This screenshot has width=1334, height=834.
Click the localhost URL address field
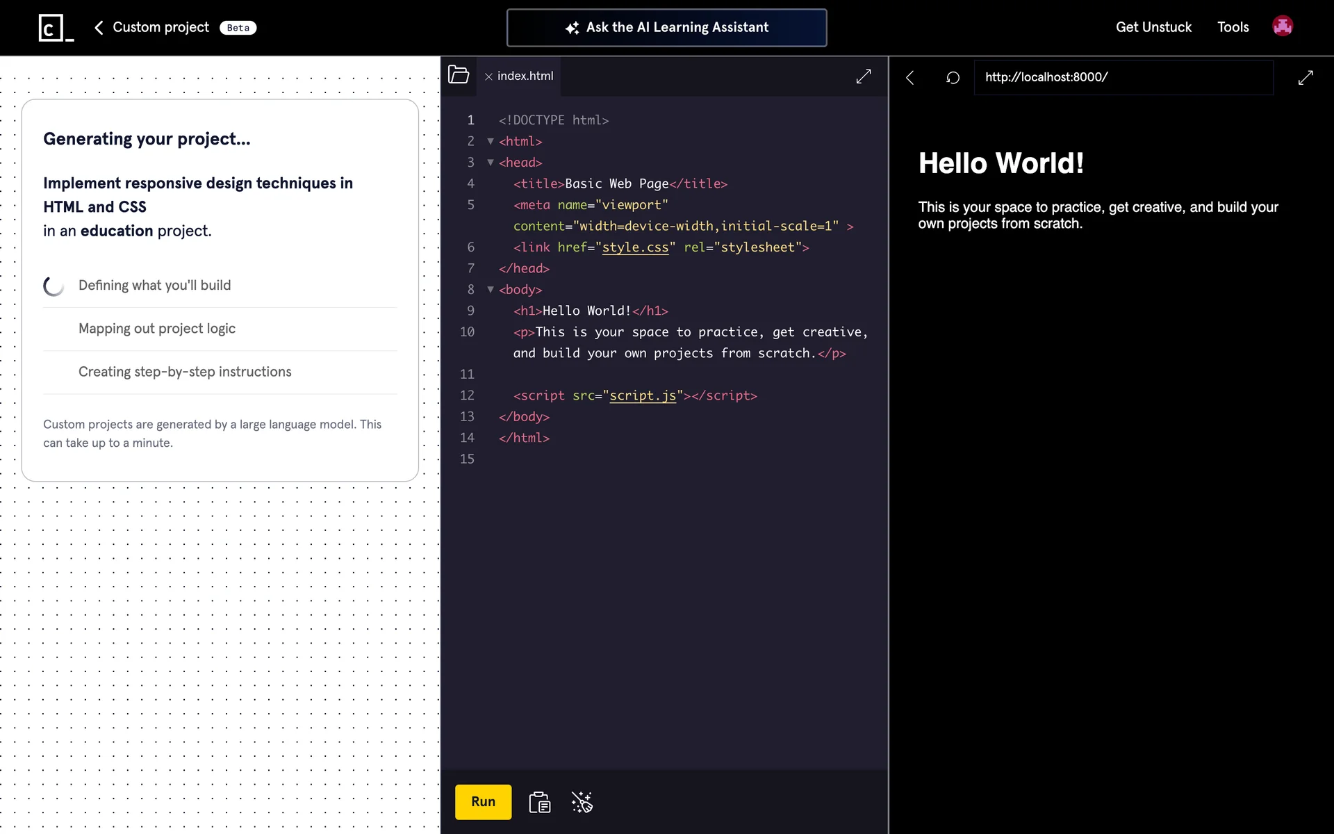click(1123, 77)
